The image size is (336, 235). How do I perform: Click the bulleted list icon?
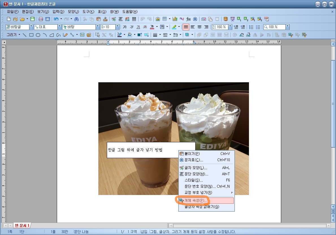tap(258, 27)
